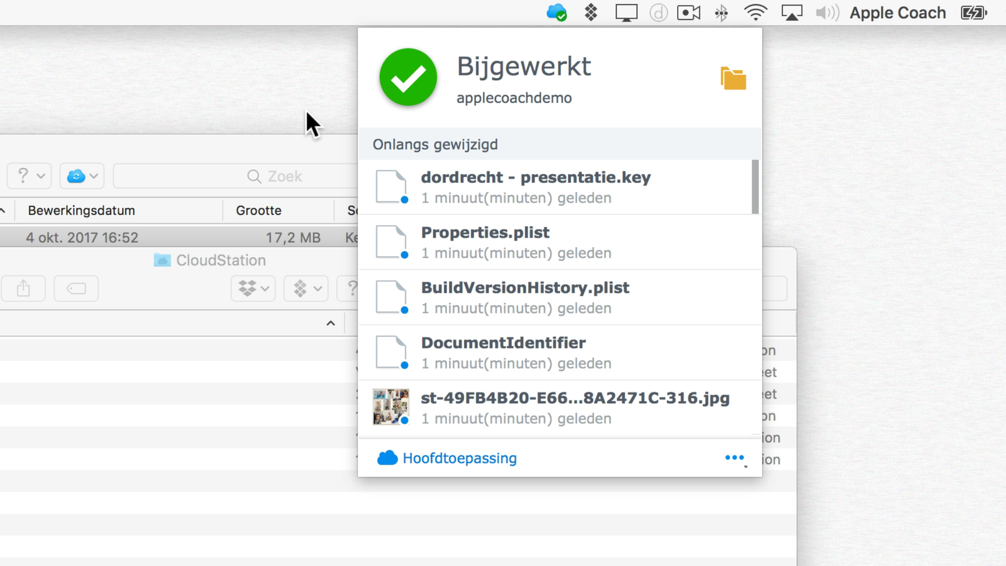The width and height of the screenshot is (1006, 566).
Task: Click the tags button in CloudStation window
Action: (76, 289)
